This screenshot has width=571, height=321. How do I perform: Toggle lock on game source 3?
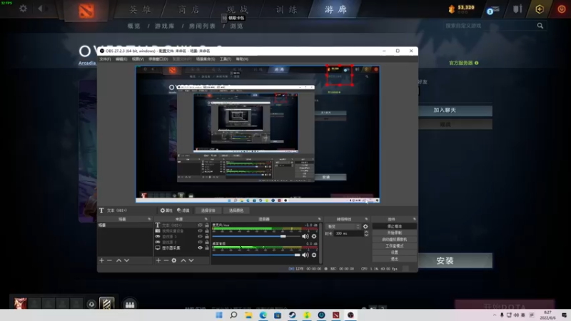tap(207, 237)
